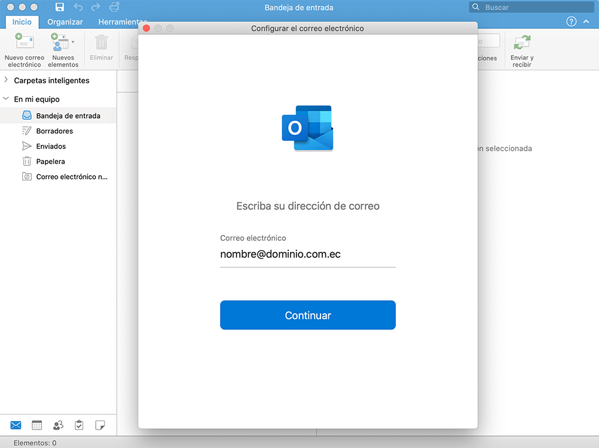Collapse the ribbon with the chevron up

tap(586, 22)
